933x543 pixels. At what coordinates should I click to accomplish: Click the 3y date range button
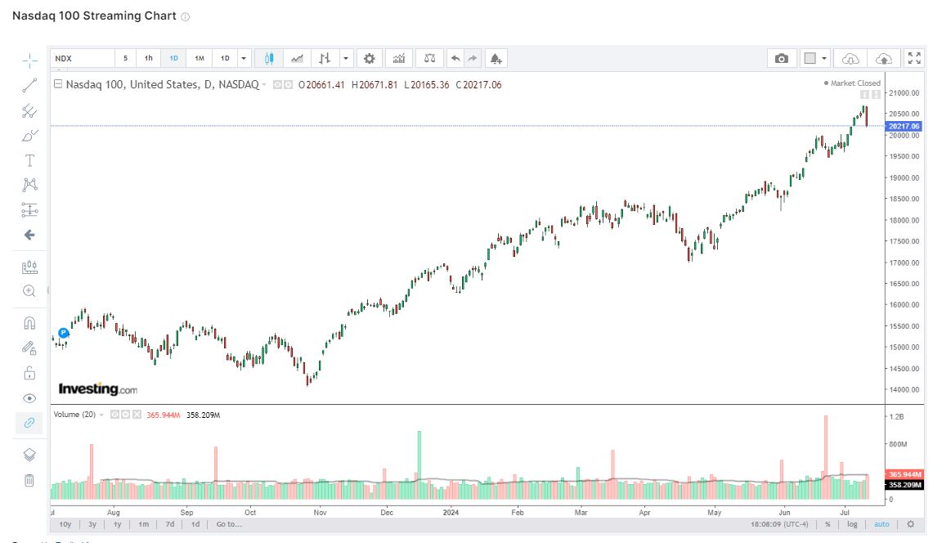click(92, 524)
